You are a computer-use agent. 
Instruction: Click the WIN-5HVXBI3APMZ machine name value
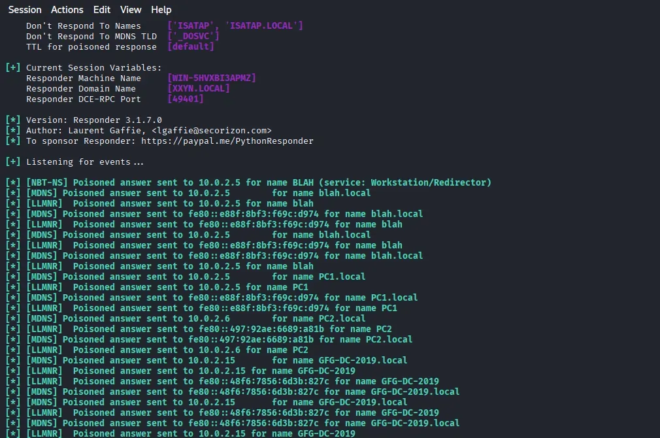tap(212, 78)
